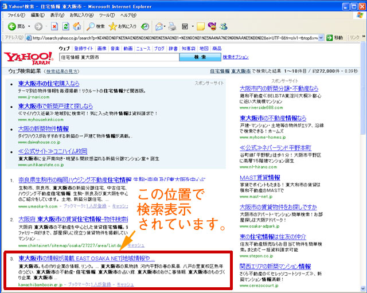Click the Yahoo! JAPAN logo
Screen dimensions: 367x293
(x=29, y=58)
